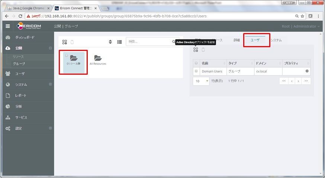The height and width of the screenshot is (178, 325).
Task: Click into the 検索 search field
Action: (149, 42)
